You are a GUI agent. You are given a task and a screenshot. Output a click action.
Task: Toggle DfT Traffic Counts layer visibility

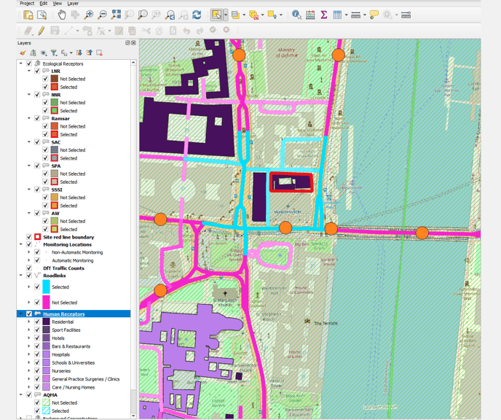(x=29, y=268)
